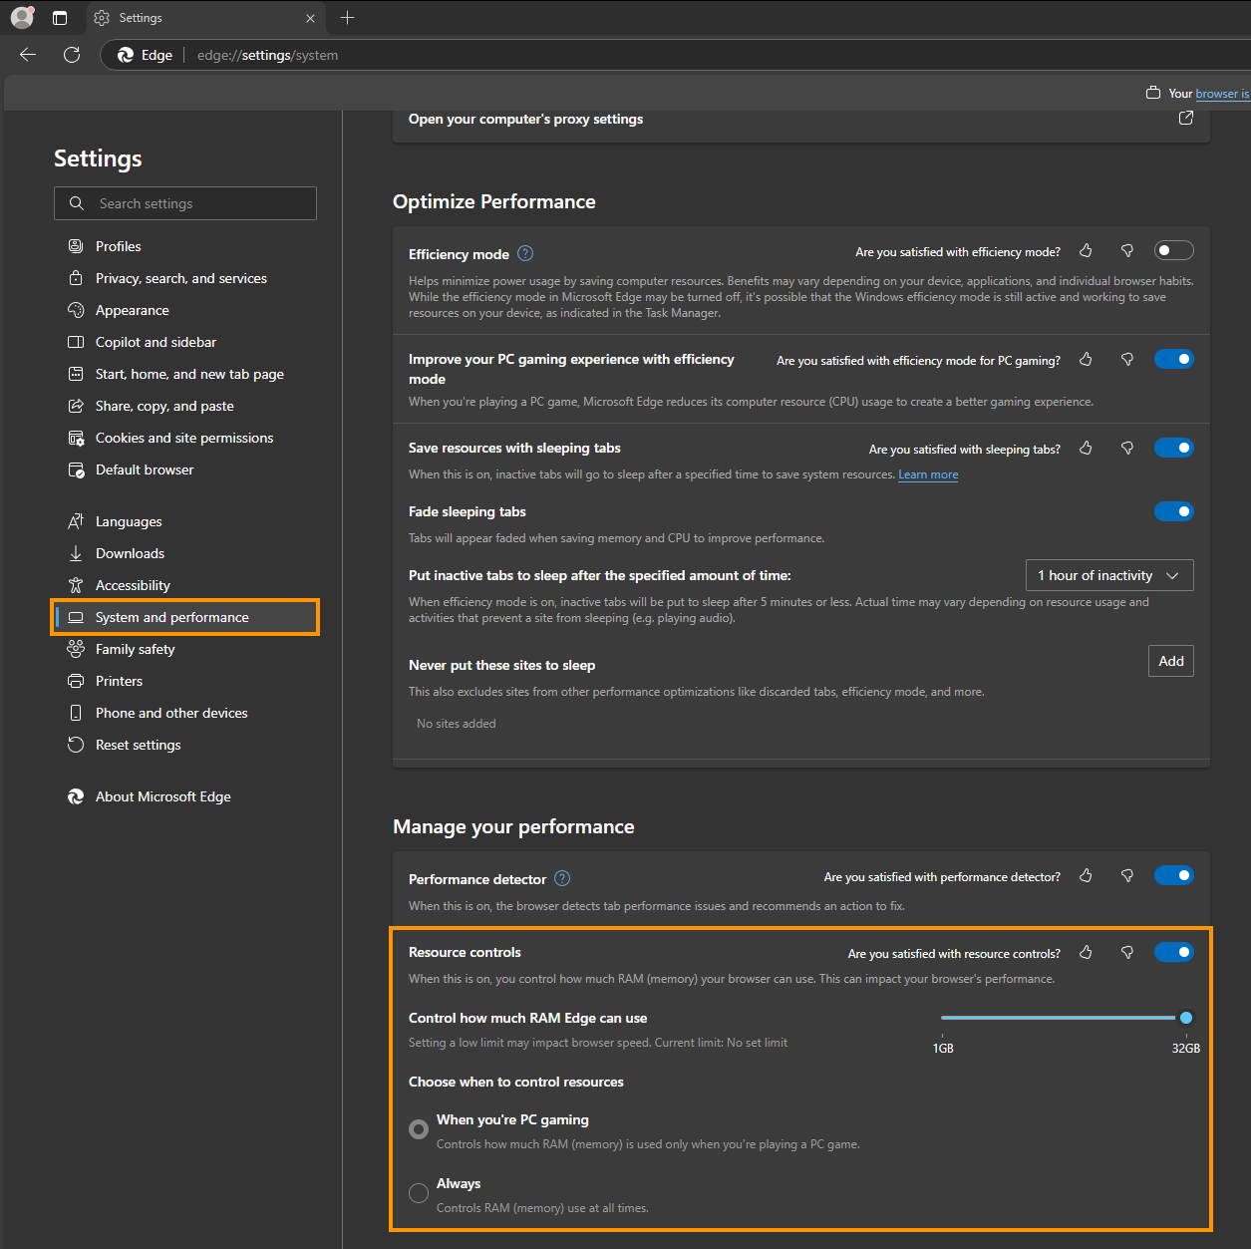1251x1249 pixels.
Task: Click the "No sites added" text
Action: point(456,724)
